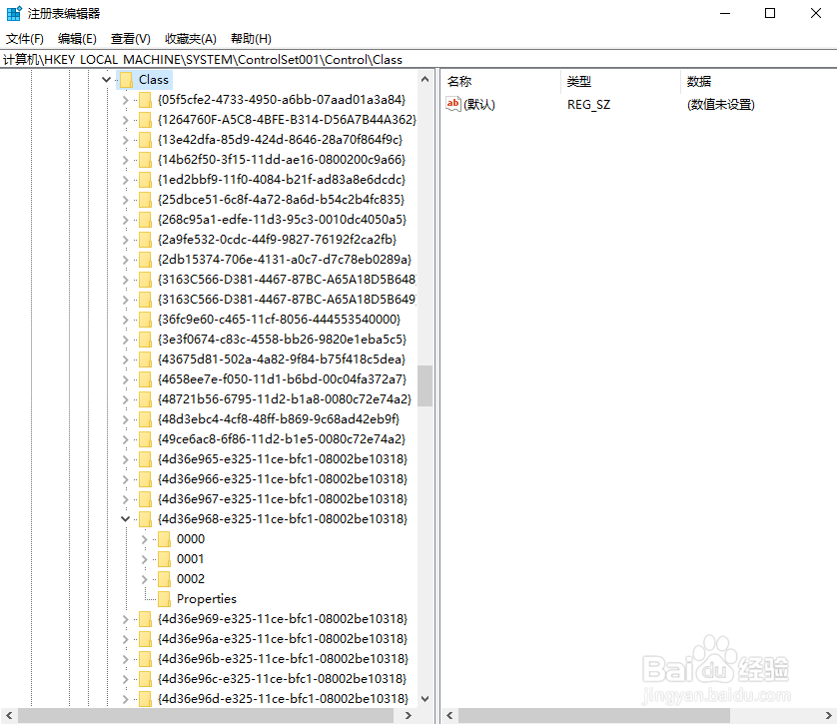Click the values pane horizontal scrollbar thumb

[593, 715]
